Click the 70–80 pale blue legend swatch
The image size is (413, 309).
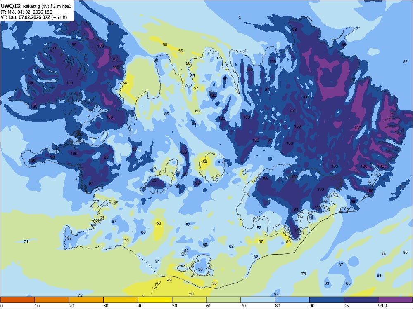pos(258,300)
